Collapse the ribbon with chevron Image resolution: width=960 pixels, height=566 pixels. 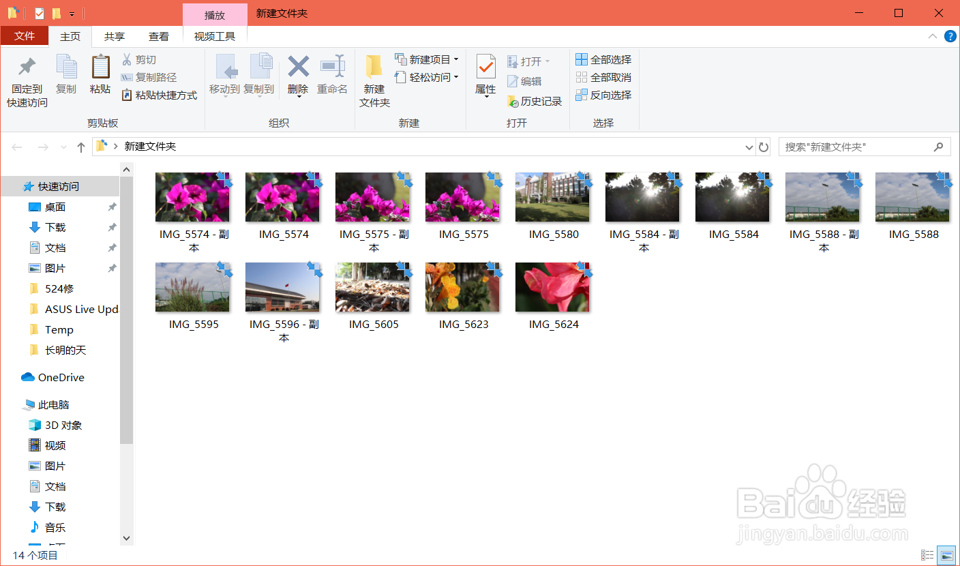(933, 36)
